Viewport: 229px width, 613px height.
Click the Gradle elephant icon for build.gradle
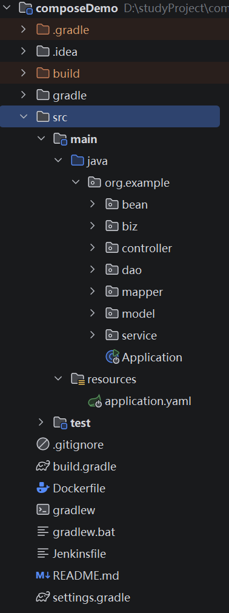[43, 466]
